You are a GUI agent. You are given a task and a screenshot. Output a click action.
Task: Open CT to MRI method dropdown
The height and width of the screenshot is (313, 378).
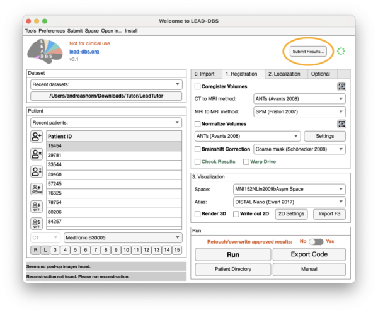pos(299,99)
